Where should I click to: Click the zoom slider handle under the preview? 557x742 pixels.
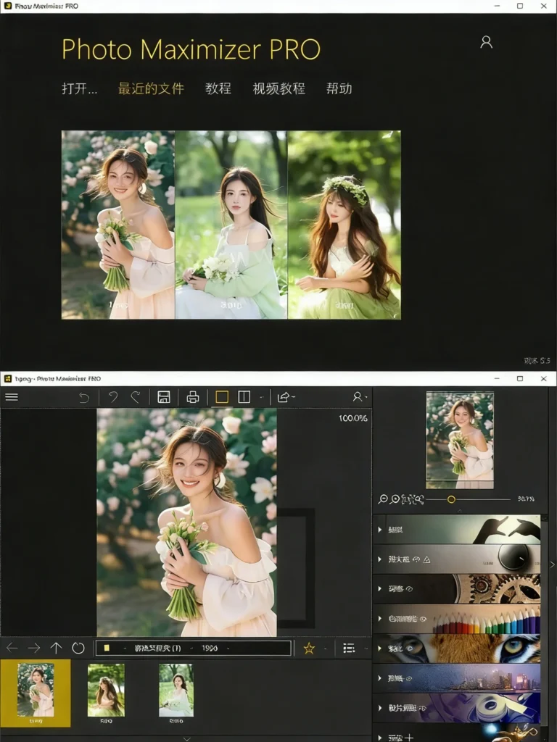(451, 499)
